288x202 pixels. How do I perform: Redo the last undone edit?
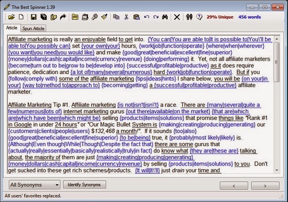(156, 17)
